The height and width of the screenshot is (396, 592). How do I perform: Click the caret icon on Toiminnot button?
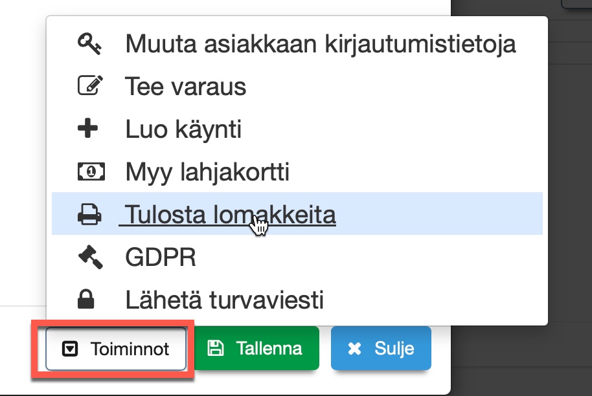click(70, 349)
